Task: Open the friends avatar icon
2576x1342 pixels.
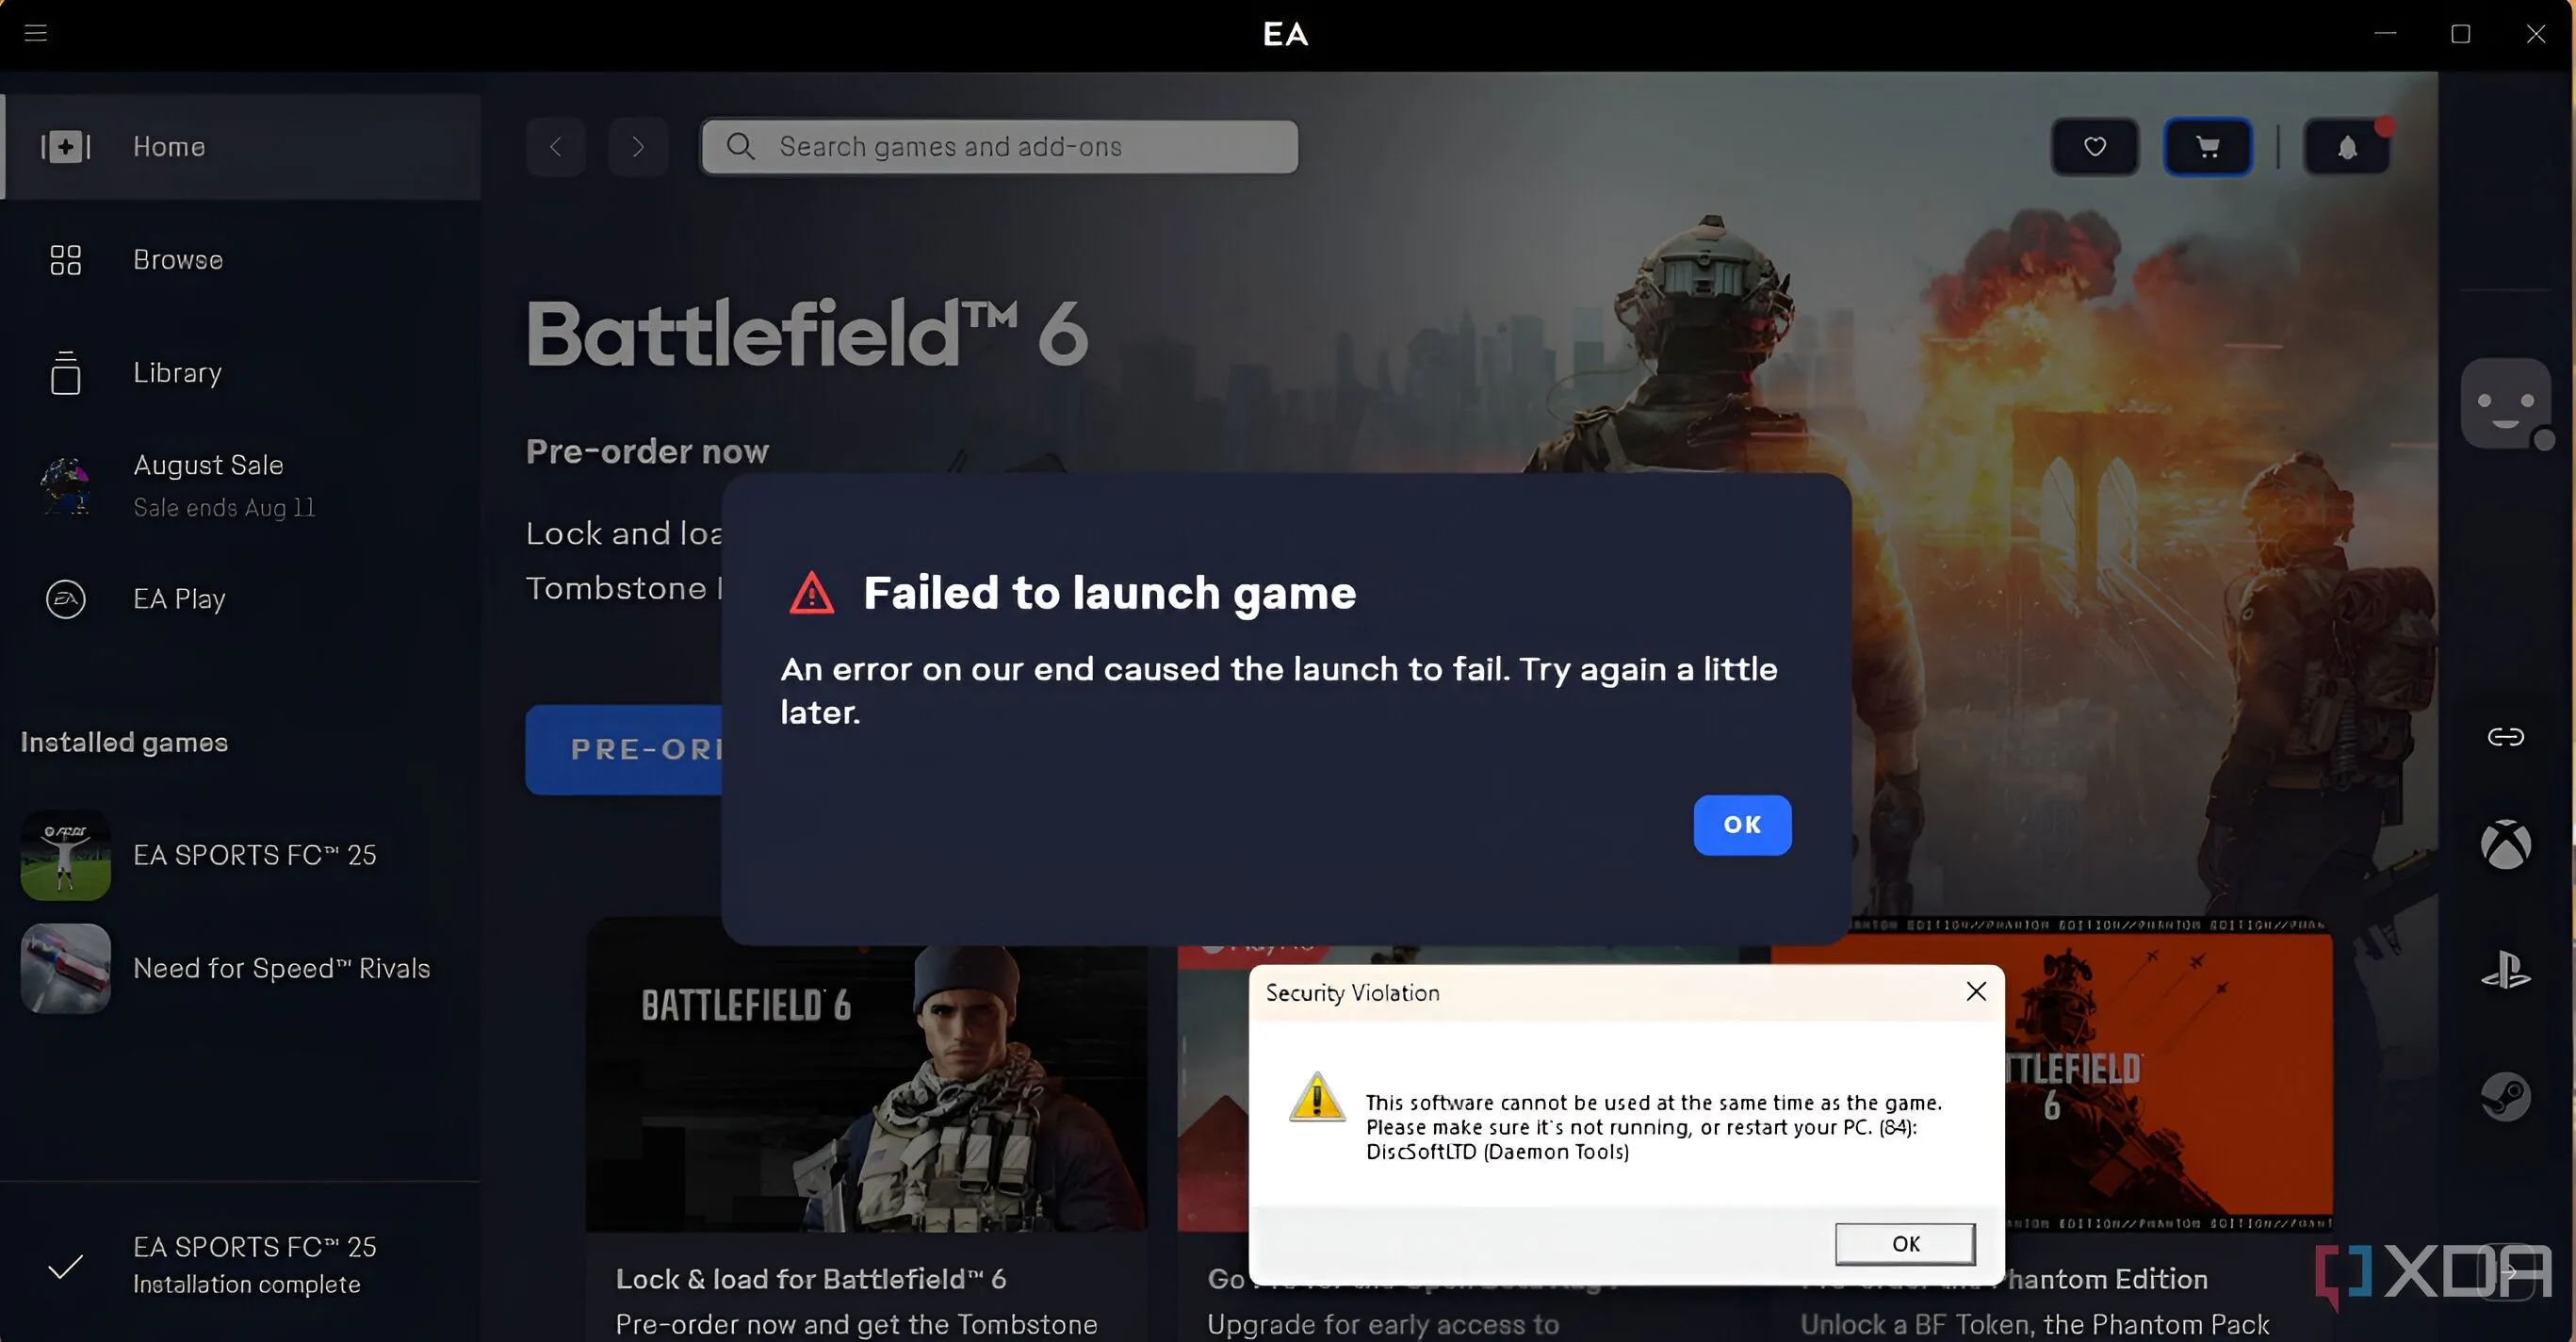Action: coord(2505,404)
